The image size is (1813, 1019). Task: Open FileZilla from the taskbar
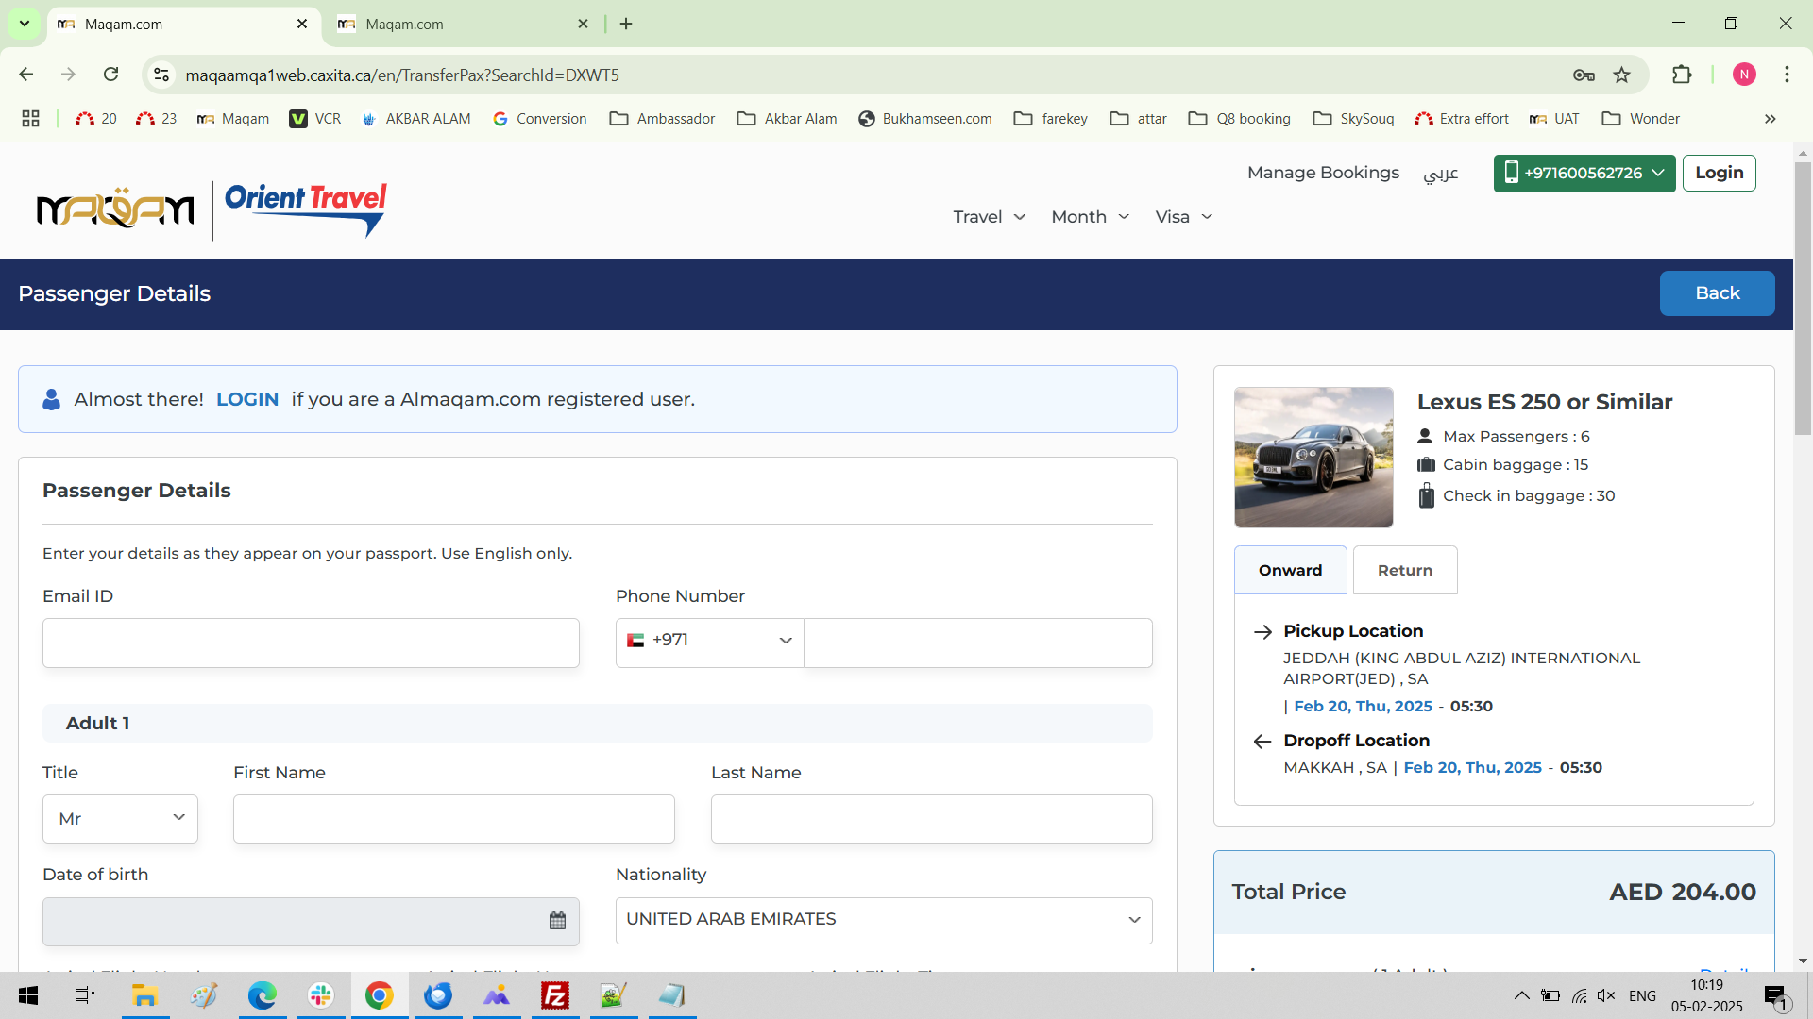point(555,995)
